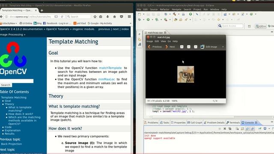Open the Eclipse Source menu
This screenshot has height=154, width=274.
point(154,9)
